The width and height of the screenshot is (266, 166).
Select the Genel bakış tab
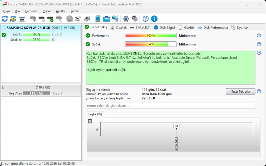click(x=96, y=27)
